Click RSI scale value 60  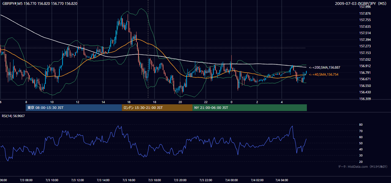click(x=361, y=137)
